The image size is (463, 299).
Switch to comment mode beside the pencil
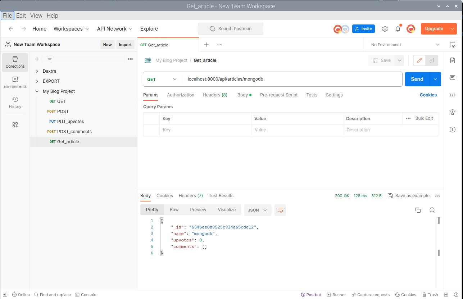click(432, 60)
